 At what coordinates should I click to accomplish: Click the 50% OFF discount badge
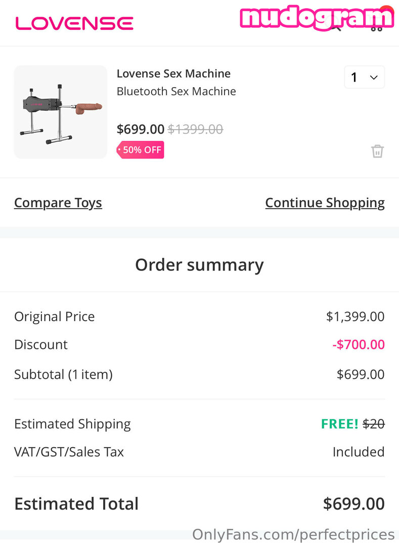[140, 149]
